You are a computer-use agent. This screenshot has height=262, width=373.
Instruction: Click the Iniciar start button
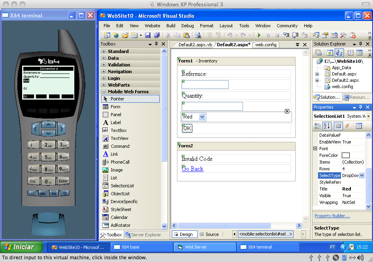tap(21, 247)
